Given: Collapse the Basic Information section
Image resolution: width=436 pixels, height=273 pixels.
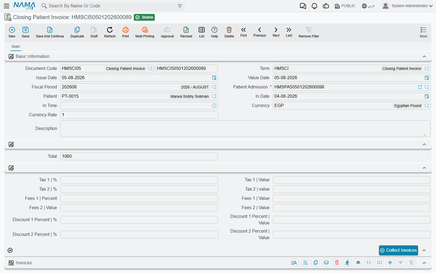Looking at the screenshot, I should (424, 57).
